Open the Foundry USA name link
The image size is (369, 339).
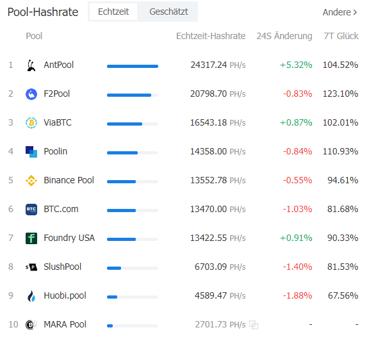(69, 238)
